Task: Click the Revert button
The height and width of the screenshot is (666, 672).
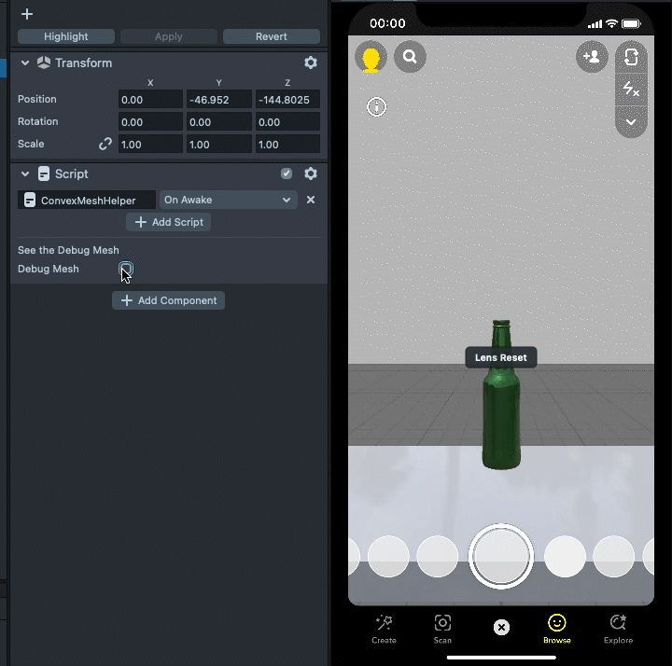Action: (271, 36)
